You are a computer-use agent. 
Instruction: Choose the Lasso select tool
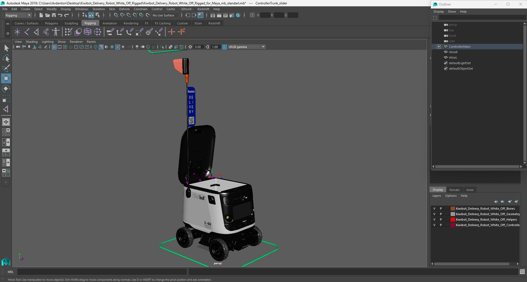[x=6, y=58]
